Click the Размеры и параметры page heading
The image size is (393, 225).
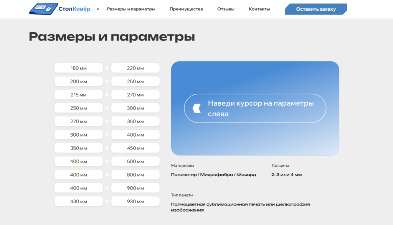pyautogui.click(x=112, y=36)
